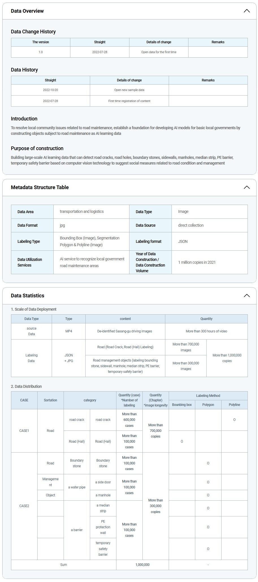This screenshot has width=258, height=582.
Task: Click the Bounding box mark for Road (Hall)
Action: coord(182,442)
